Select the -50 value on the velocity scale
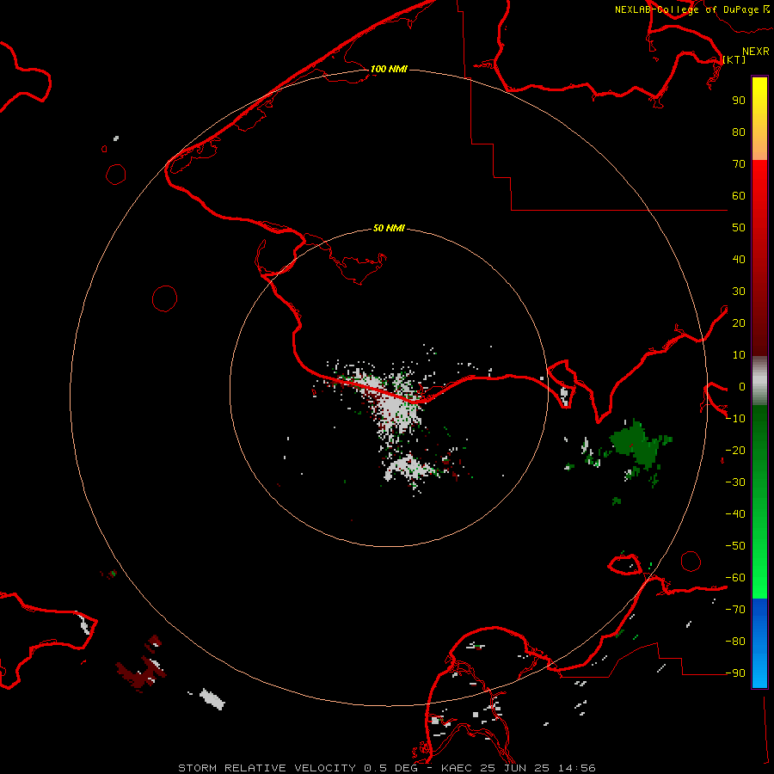This screenshot has width=774, height=774. pos(735,546)
